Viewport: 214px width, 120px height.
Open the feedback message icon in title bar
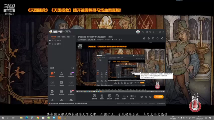point(143,32)
